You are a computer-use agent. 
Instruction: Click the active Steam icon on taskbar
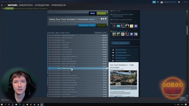(x=42, y=105)
